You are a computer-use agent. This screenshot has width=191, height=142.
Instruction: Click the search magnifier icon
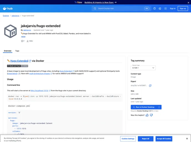95,9
